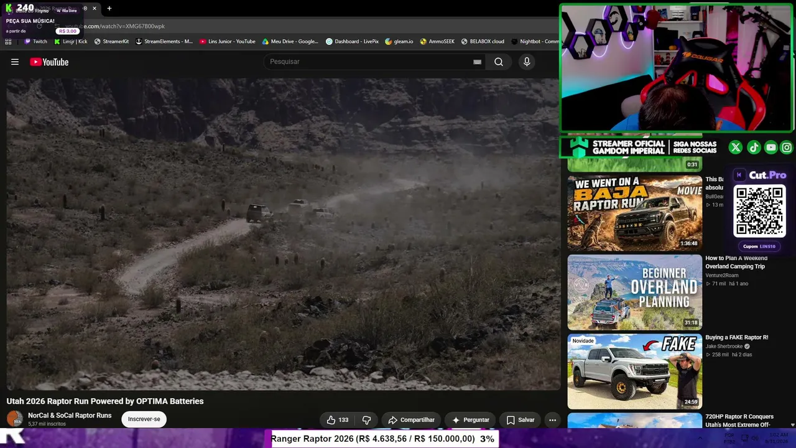
Task: Open the Nightbot bookmark
Action: click(x=535, y=42)
